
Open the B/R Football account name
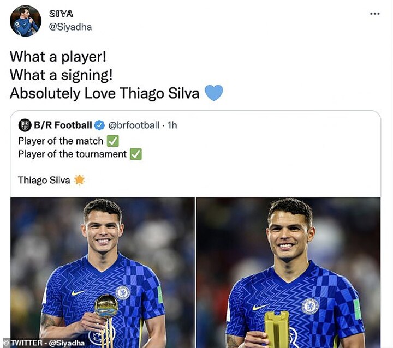pyautogui.click(x=63, y=125)
